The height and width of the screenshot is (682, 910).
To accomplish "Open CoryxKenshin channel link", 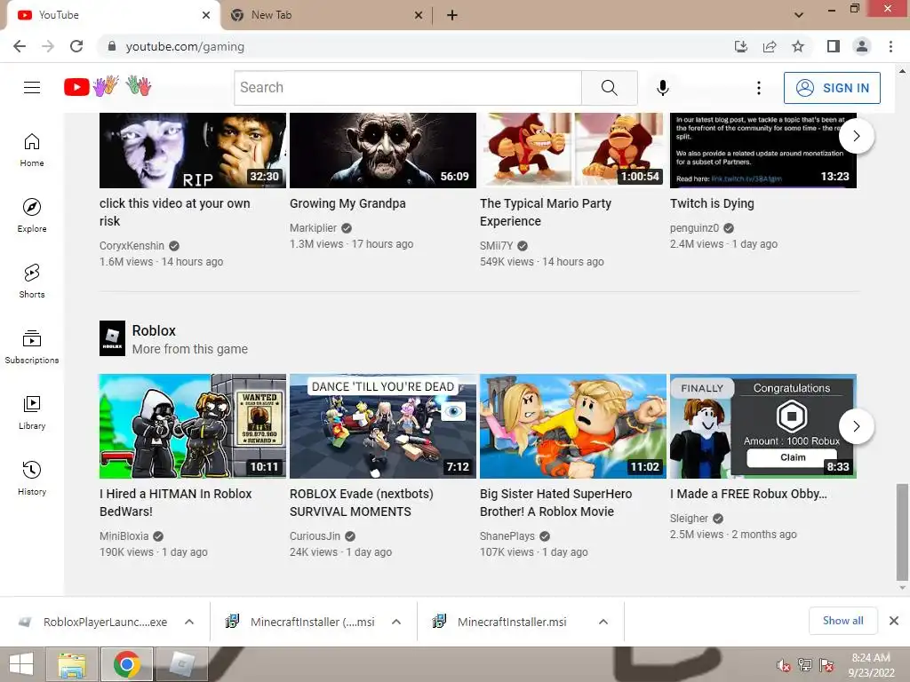I will 132,246.
